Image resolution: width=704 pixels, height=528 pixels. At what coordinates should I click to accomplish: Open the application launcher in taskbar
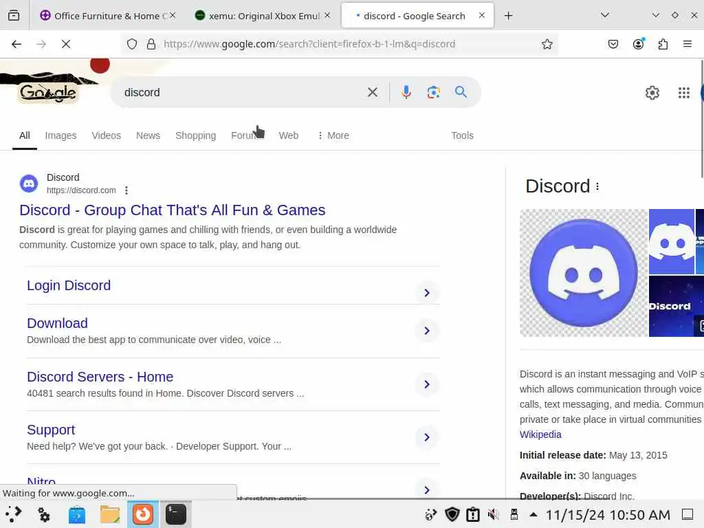14,514
